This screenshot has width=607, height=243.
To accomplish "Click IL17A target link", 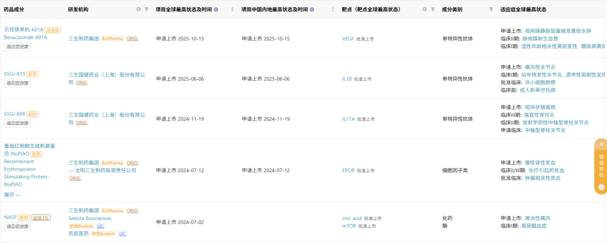I will (348, 119).
